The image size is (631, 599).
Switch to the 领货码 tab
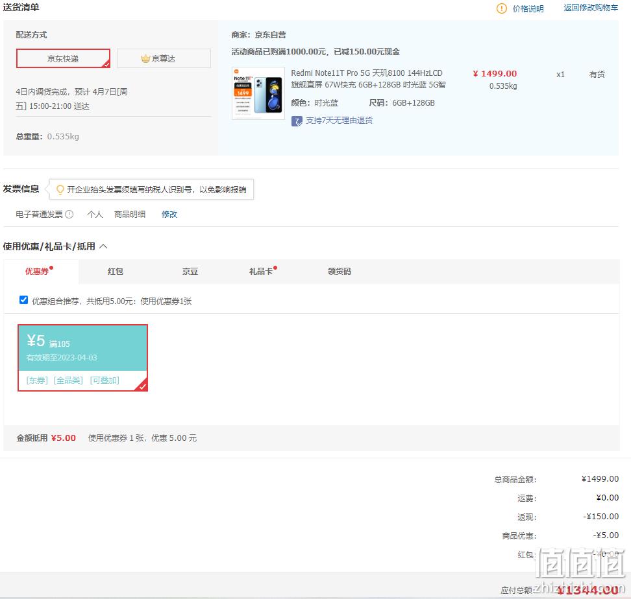tap(340, 272)
